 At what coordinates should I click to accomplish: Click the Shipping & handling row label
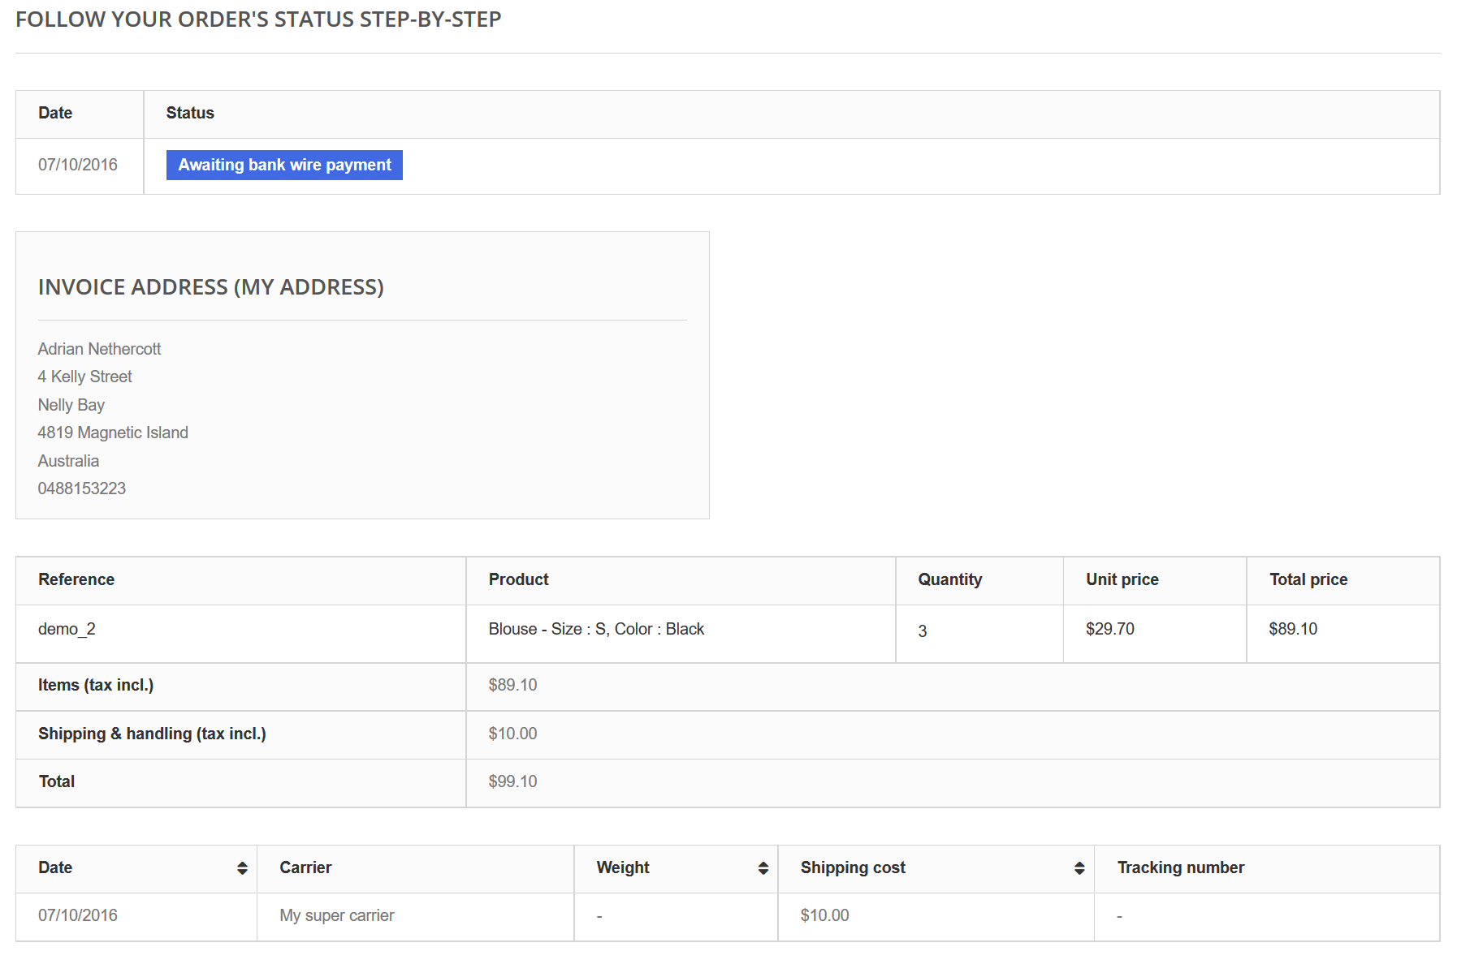click(x=152, y=734)
